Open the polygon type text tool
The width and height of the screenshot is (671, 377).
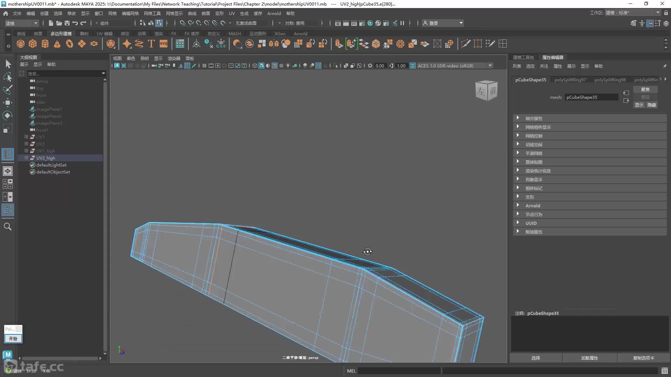[151, 44]
